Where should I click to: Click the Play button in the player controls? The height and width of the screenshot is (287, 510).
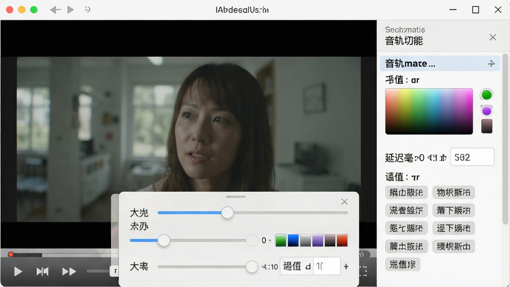click(18, 272)
